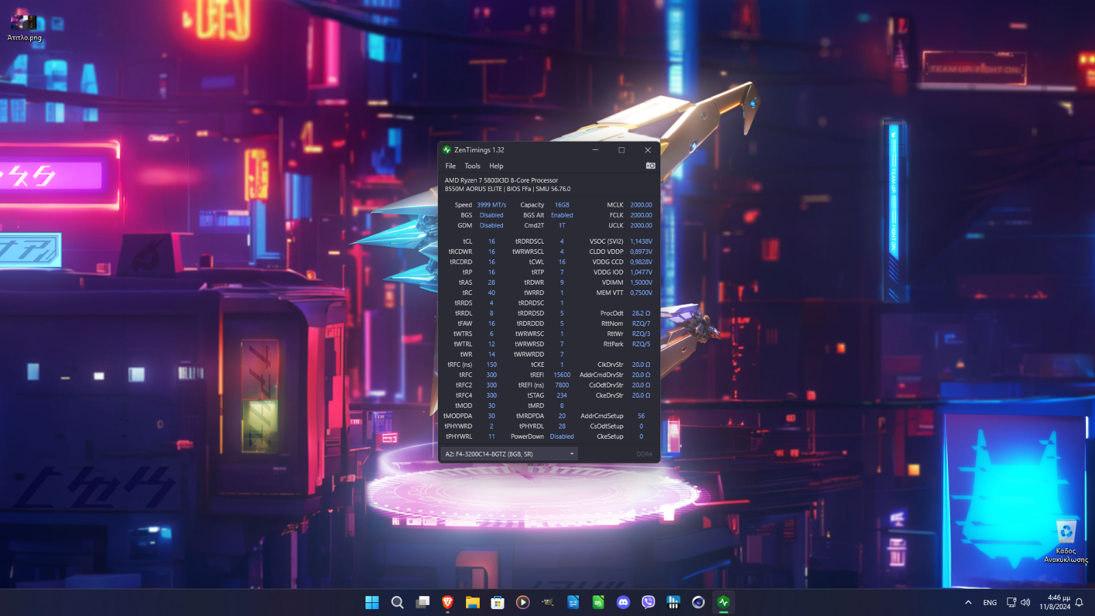1095x616 pixels.
Task: Open network settings tray icon
Action: pyautogui.click(x=1012, y=602)
